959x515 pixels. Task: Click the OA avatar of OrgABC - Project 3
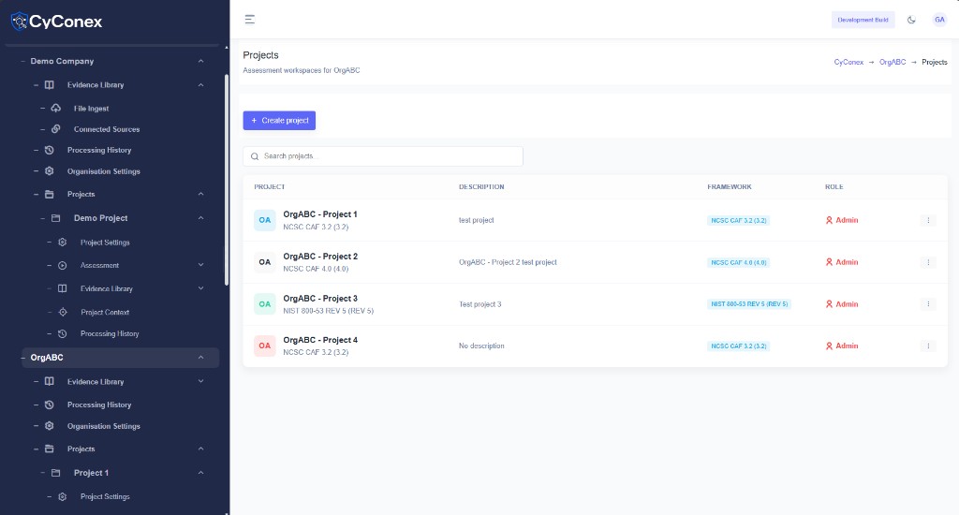point(265,304)
